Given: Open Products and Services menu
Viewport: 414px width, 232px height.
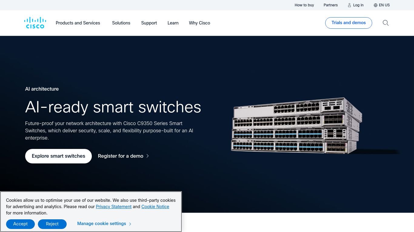Looking at the screenshot, I should (x=78, y=23).
